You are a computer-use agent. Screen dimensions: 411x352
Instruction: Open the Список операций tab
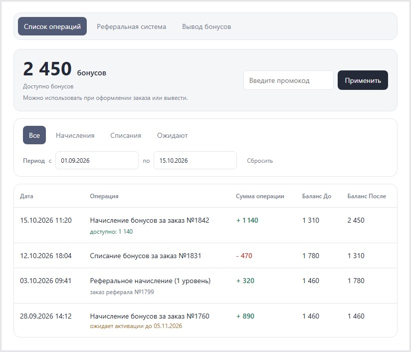(52, 26)
